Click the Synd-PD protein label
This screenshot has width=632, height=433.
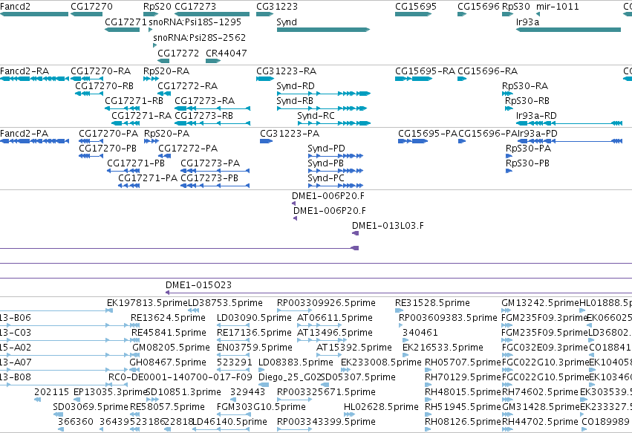point(326,149)
